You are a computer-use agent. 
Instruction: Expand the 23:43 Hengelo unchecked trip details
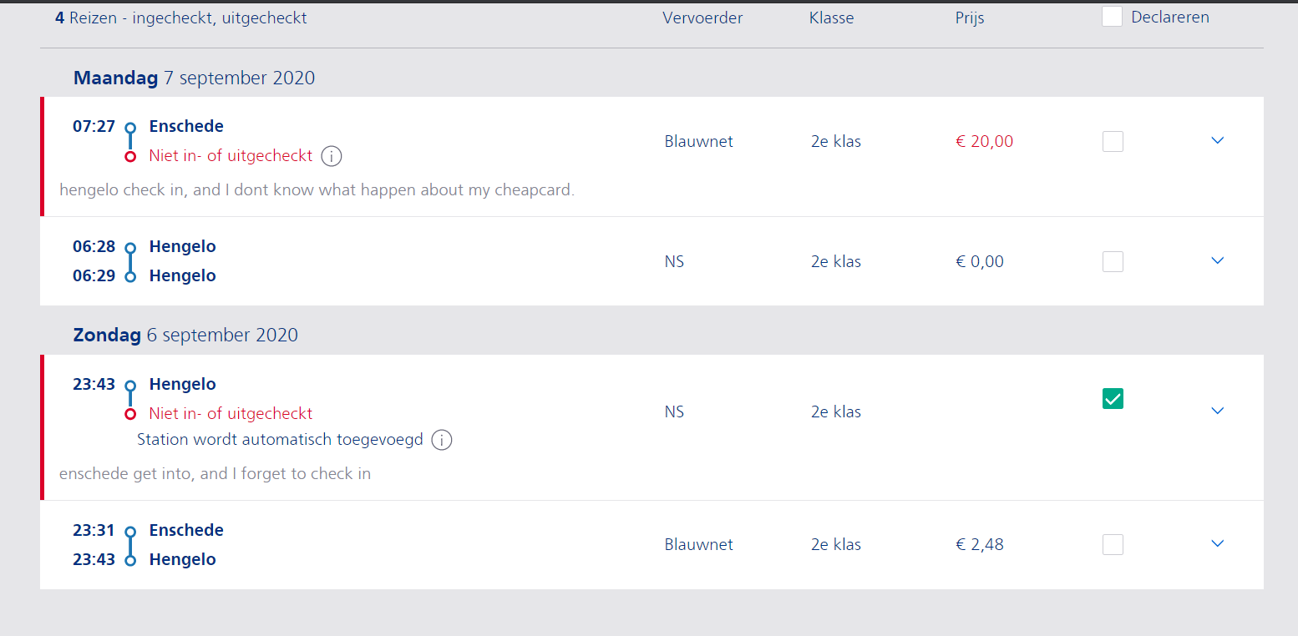point(1217,411)
